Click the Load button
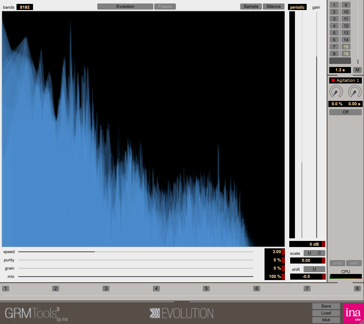 (x=326, y=313)
